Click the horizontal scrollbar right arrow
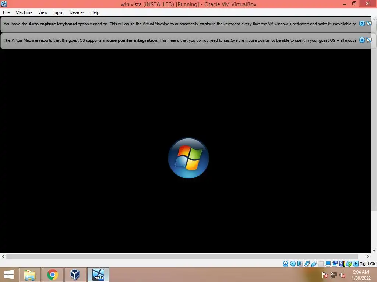Screen dimensions: 377x282 click(x=368, y=256)
